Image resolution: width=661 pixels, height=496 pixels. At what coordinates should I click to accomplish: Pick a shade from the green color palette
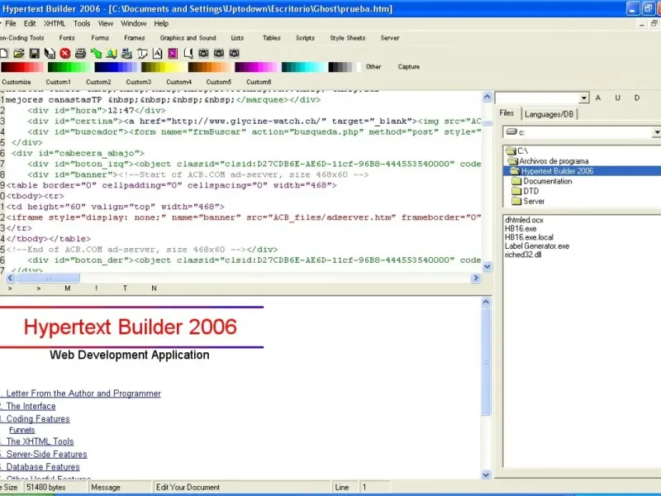tap(69, 67)
